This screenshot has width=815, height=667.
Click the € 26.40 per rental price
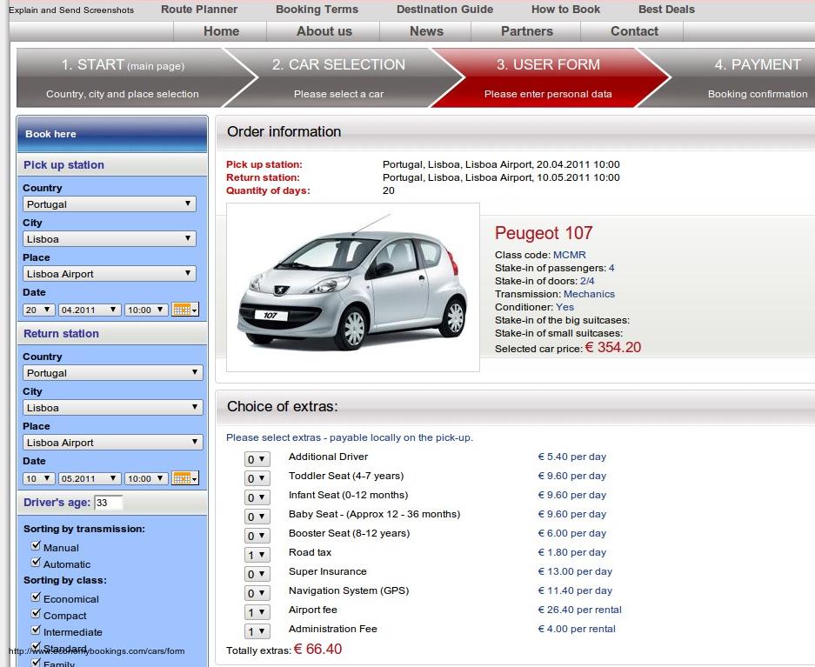tap(579, 610)
